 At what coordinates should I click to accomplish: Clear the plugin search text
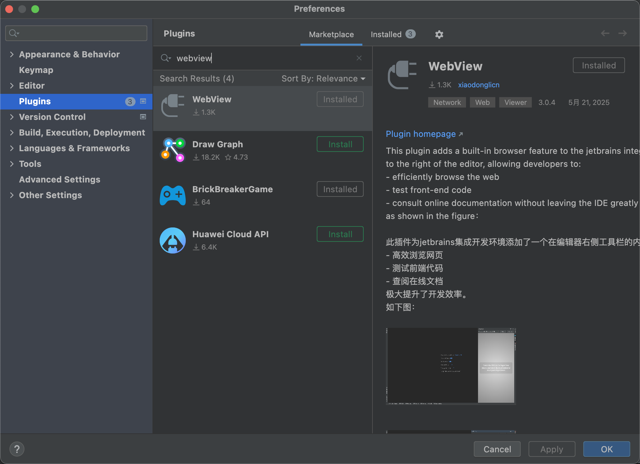[x=359, y=58]
